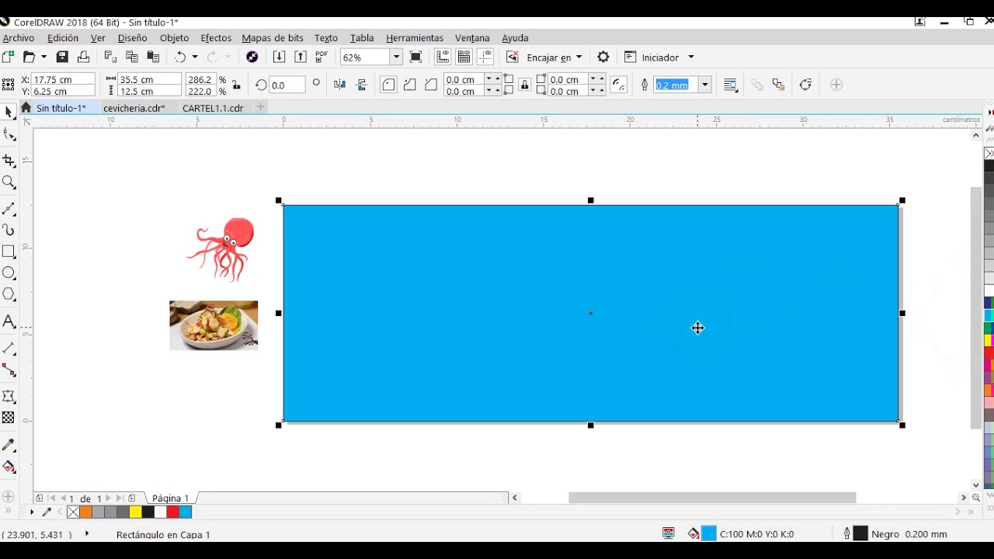The image size is (994, 559).
Task: Click the Print icon
Action: tap(83, 57)
